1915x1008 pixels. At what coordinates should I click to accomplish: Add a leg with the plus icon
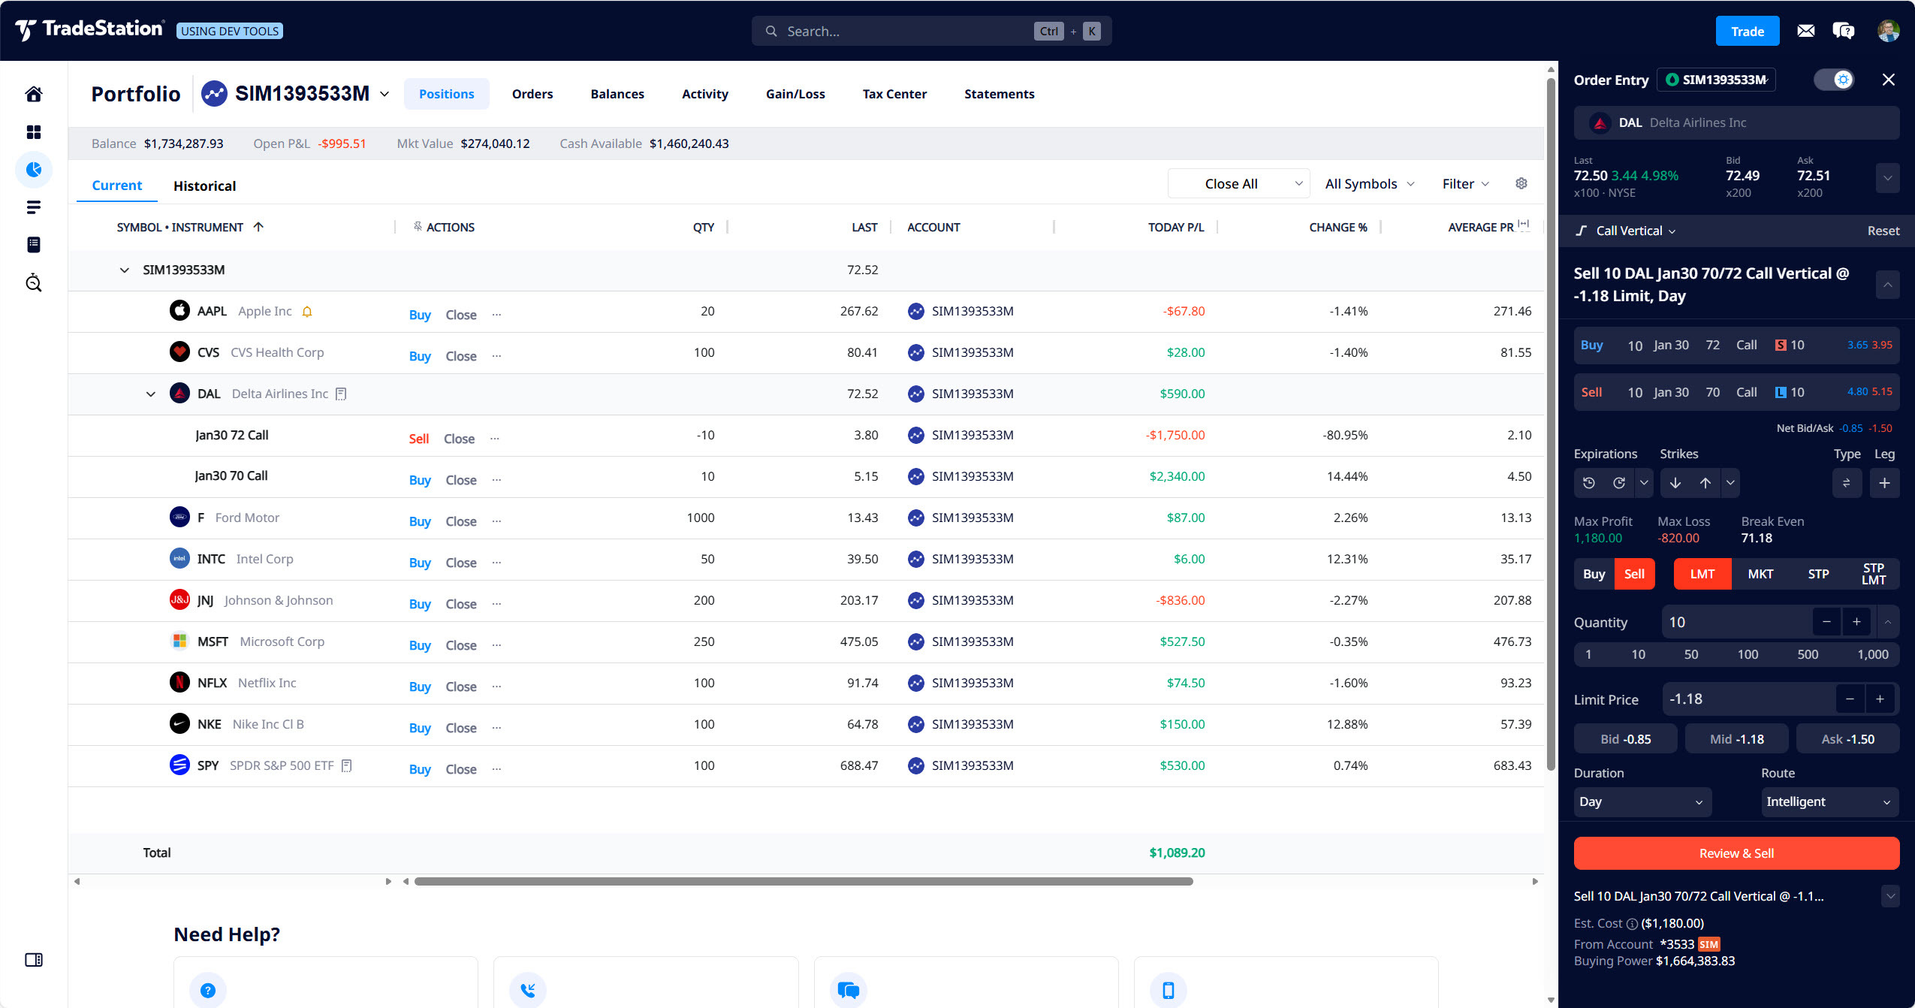(x=1884, y=483)
